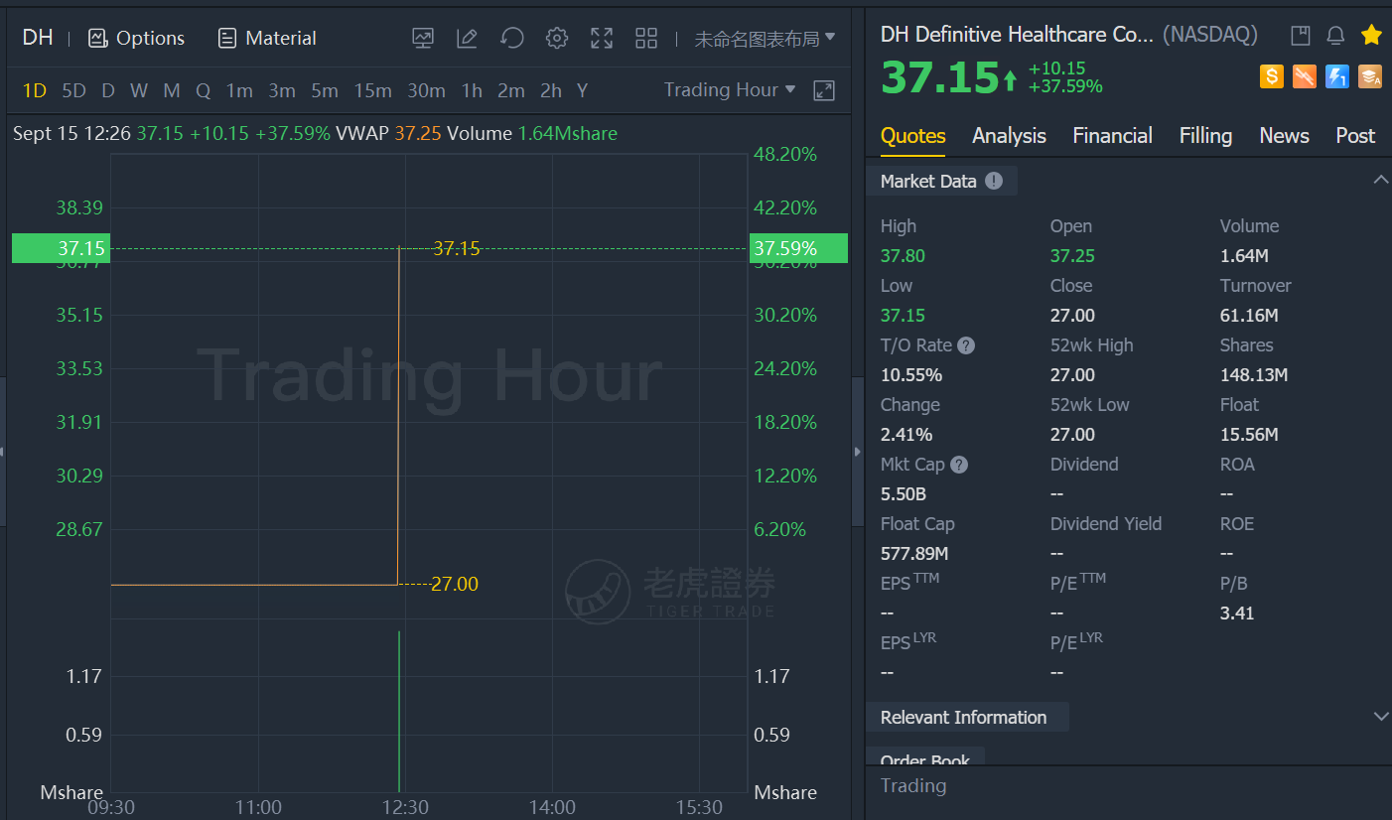
Task: Switch to the Analysis tab
Action: [1009, 136]
